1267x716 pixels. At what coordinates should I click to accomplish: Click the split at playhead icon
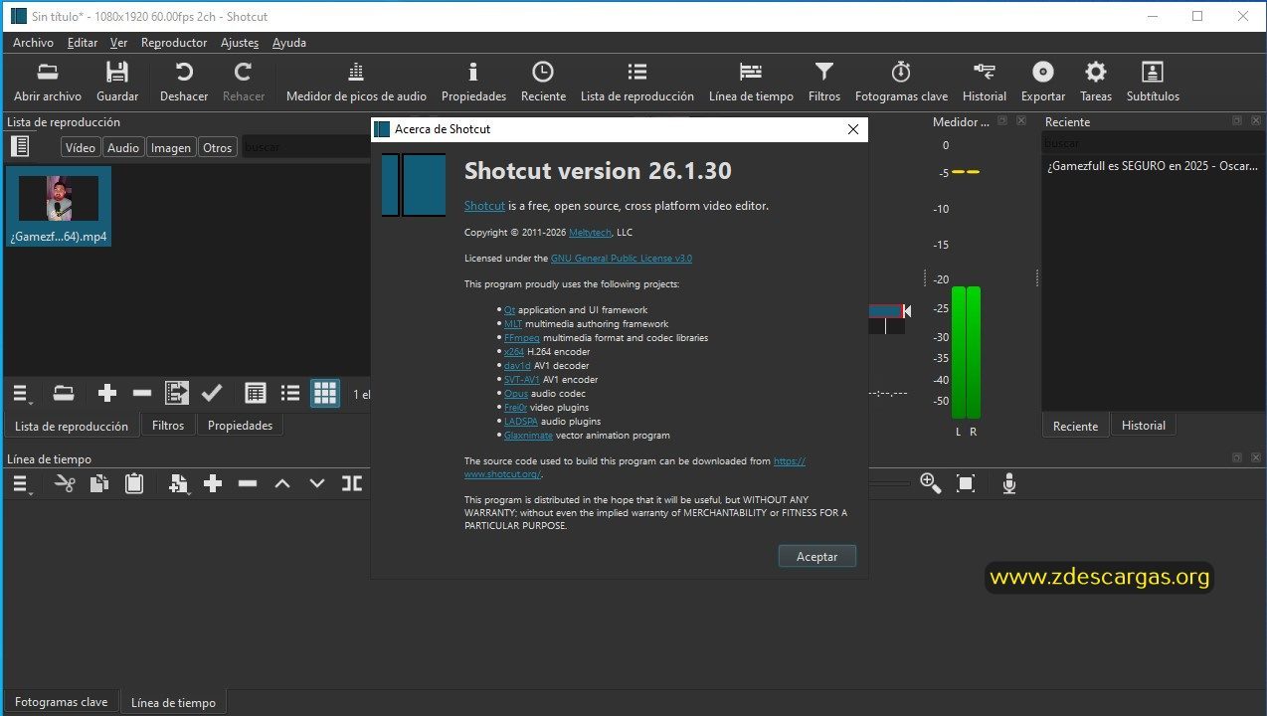[x=352, y=483]
